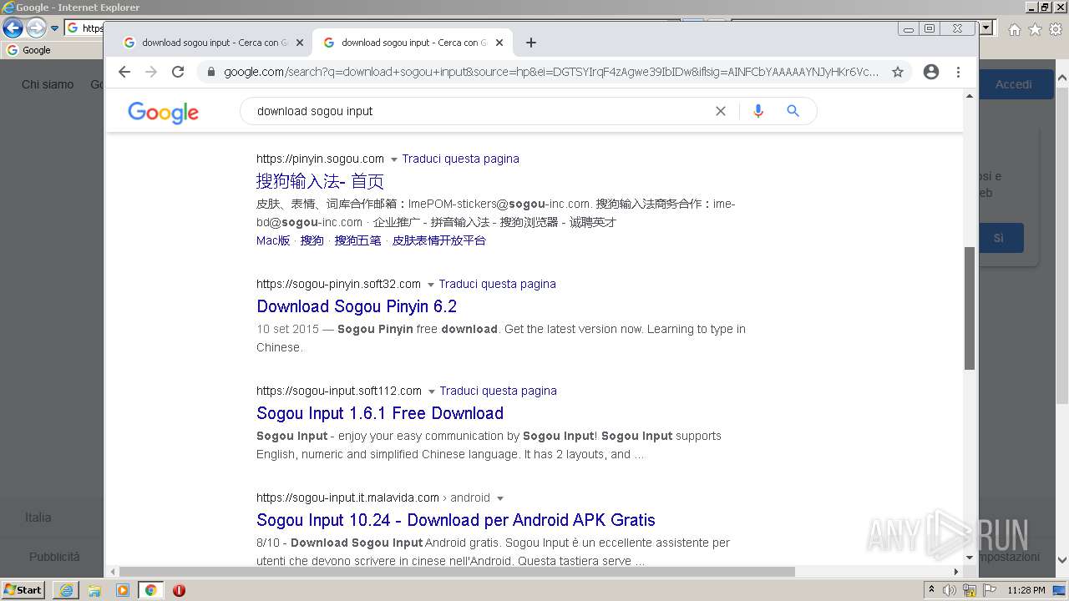Click the Google search input field
The width and height of the screenshot is (1069, 601).
coord(480,111)
